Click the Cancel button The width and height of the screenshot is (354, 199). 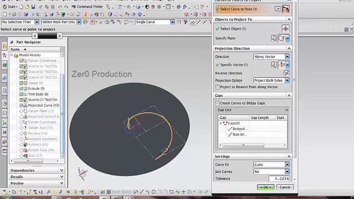coord(285,187)
